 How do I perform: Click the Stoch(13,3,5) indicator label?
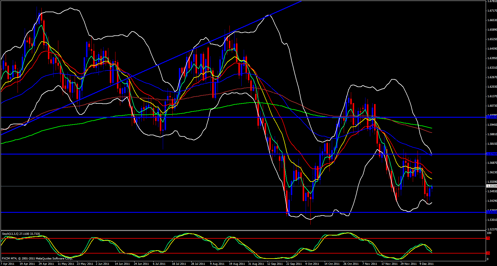(21, 234)
